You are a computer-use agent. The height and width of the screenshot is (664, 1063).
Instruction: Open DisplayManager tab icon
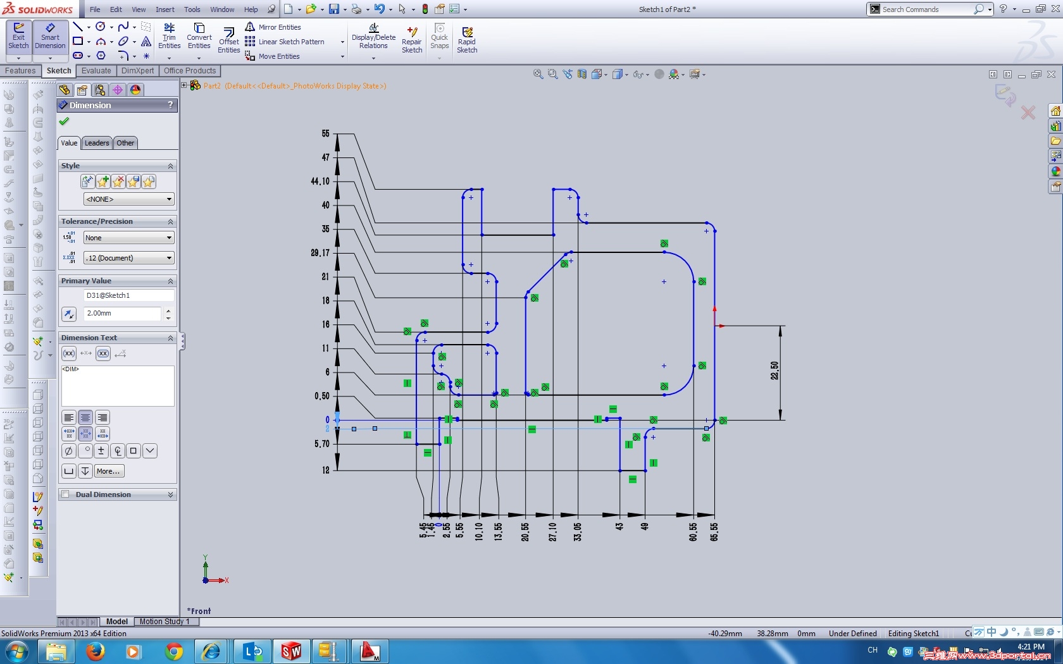click(135, 90)
